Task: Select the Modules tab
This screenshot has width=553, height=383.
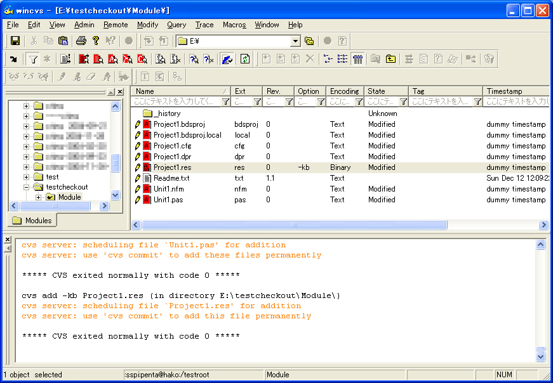Action: [32, 221]
